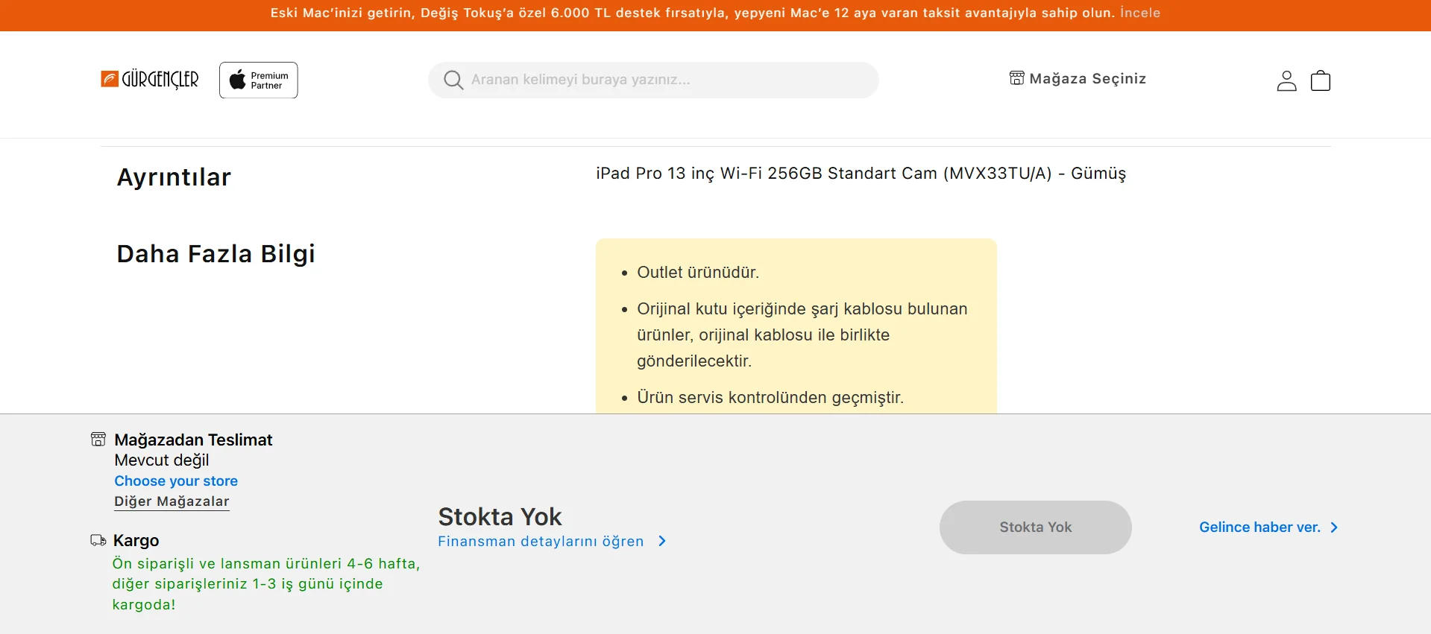Click the Apple Premium Partner badge
The width and height of the screenshot is (1431, 634).
point(259,80)
